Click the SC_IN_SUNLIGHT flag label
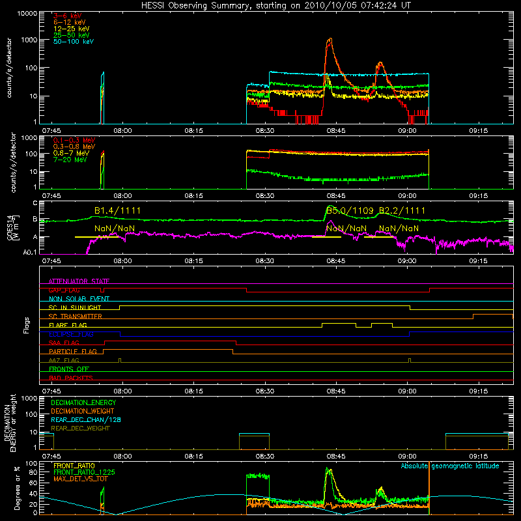Viewport: 521px width, 521px height. pyautogui.click(x=75, y=307)
